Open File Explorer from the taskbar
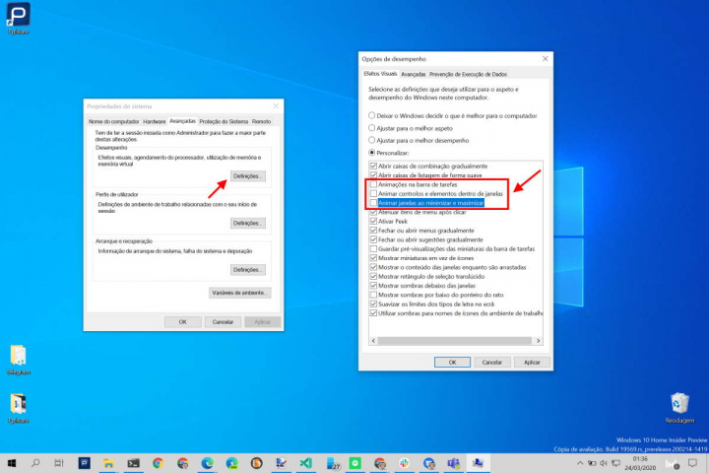The width and height of the screenshot is (709, 473). click(x=108, y=462)
